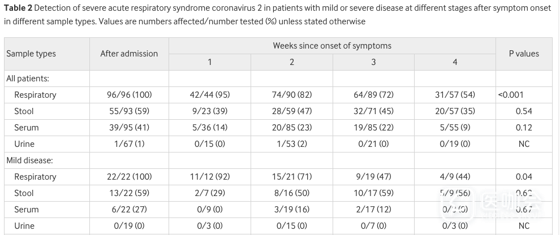Click the cell showing 9/19 (47)
560x235 pixels.
click(373, 177)
